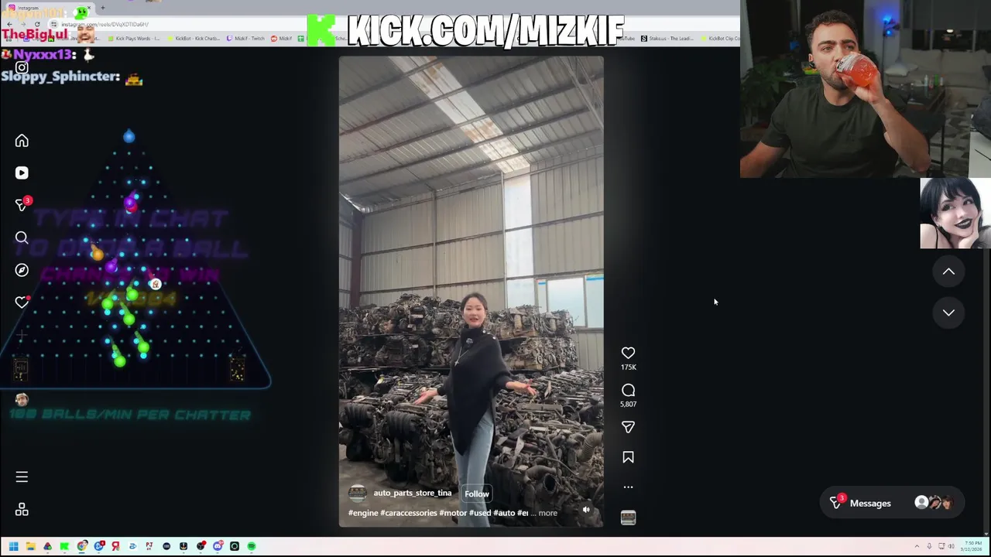Reload the page in browser

[x=36, y=24]
